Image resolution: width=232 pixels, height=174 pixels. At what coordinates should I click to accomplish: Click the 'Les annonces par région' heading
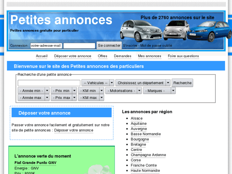[147, 112]
